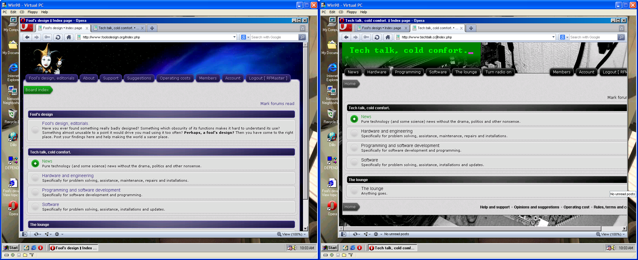638x260 pixels.
Task: Click scroll-down arrow in left Opera page
Action: pyautogui.click(x=305, y=229)
